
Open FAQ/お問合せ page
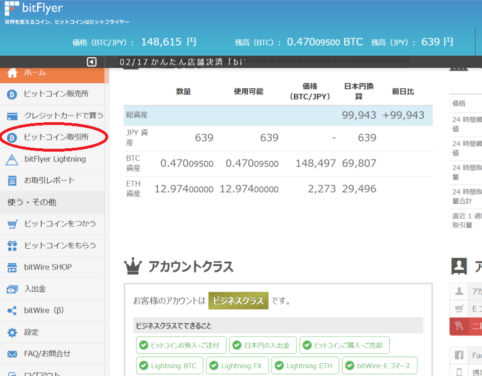pos(52,354)
